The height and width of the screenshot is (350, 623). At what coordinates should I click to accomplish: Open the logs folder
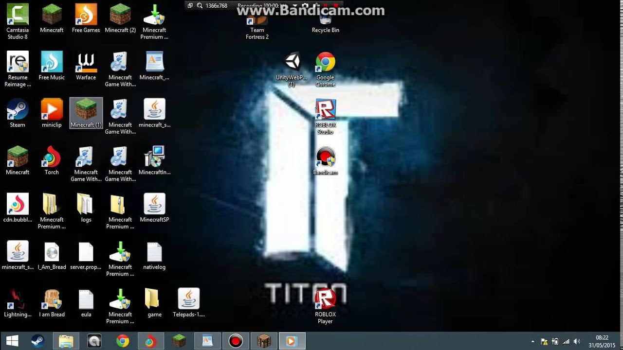point(86,208)
